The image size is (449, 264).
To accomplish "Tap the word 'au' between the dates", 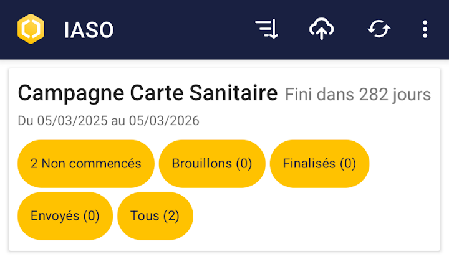I will point(118,121).
